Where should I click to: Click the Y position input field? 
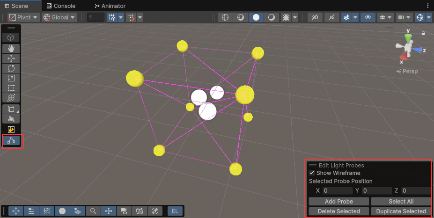point(376,191)
